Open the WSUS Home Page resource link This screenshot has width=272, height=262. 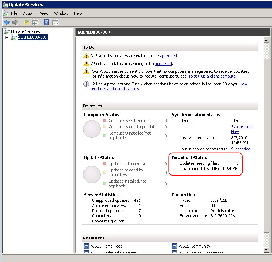[x=107, y=246]
